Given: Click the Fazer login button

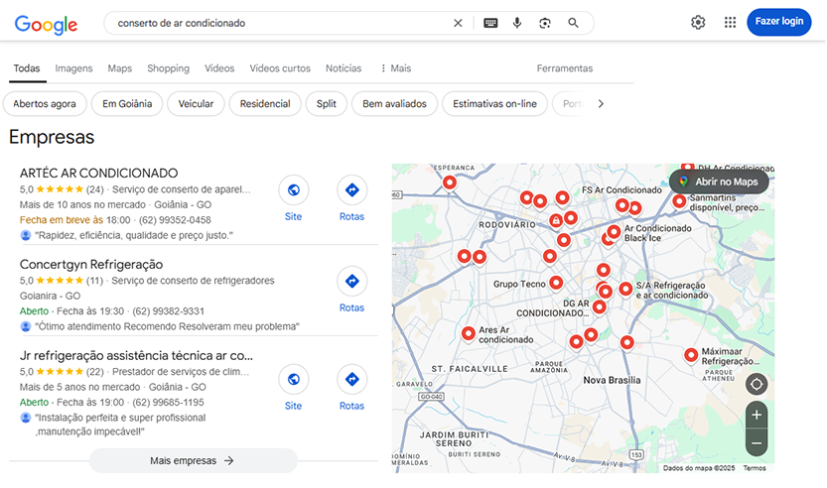Looking at the screenshot, I should [x=779, y=22].
